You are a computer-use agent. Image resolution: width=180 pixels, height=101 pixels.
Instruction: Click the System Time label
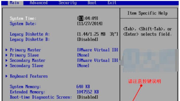point(23,18)
